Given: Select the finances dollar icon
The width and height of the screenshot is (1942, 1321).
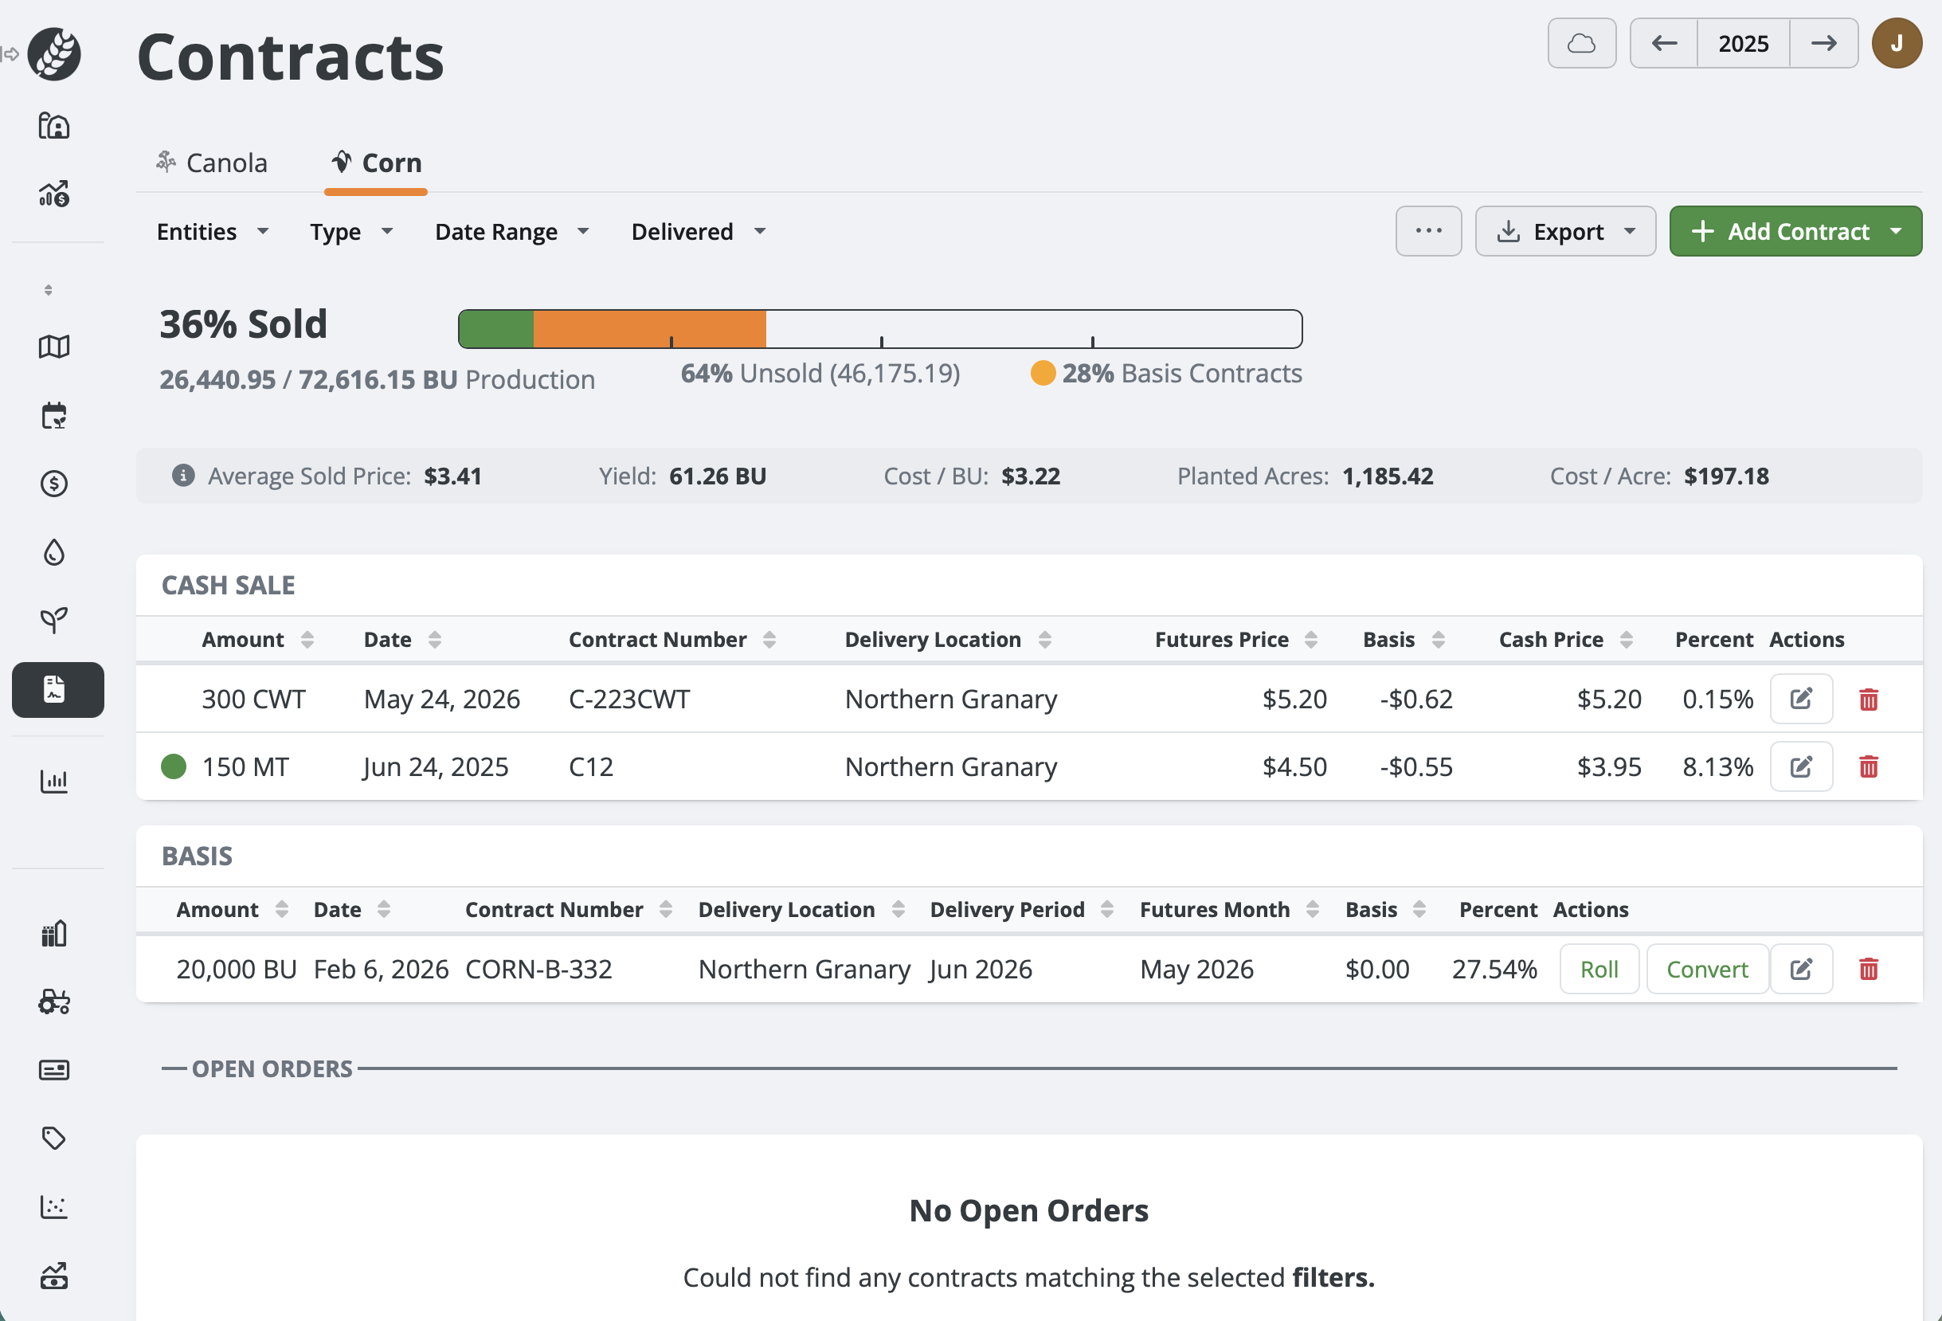Looking at the screenshot, I should point(54,484).
